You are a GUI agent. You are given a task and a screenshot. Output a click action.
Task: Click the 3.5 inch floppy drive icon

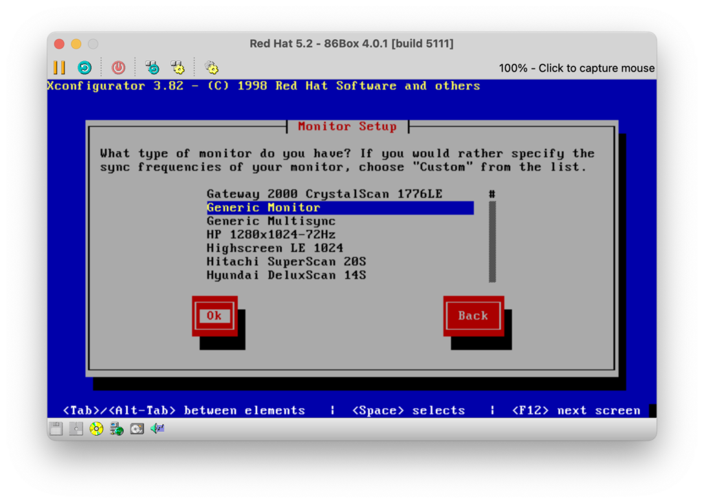(56, 429)
